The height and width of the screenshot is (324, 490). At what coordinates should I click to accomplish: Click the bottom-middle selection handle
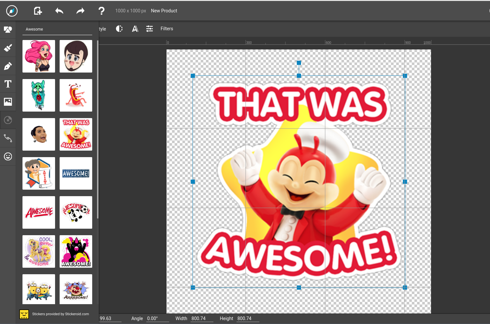[299, 288]
